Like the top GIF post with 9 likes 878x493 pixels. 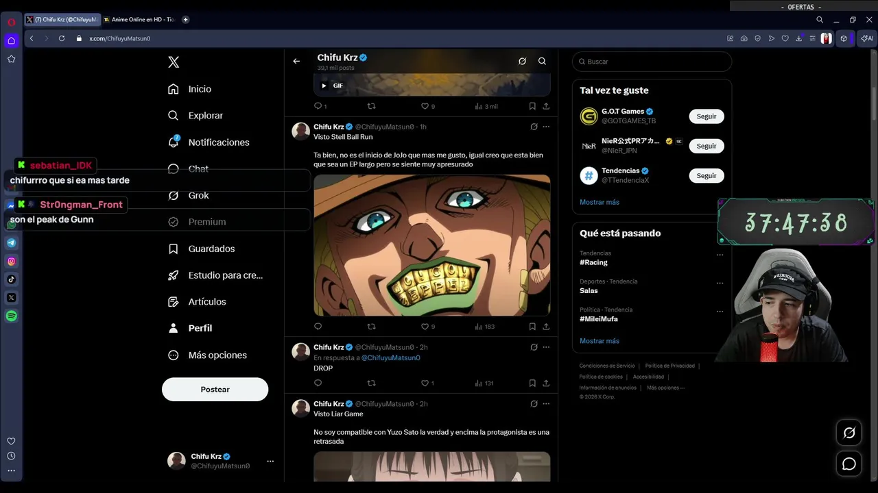pyautogui.click(x=425, y=106)
